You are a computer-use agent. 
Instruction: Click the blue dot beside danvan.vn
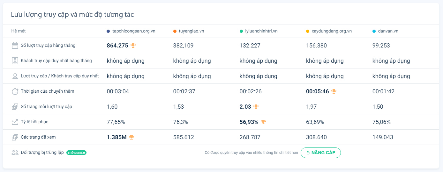point(374,31)
